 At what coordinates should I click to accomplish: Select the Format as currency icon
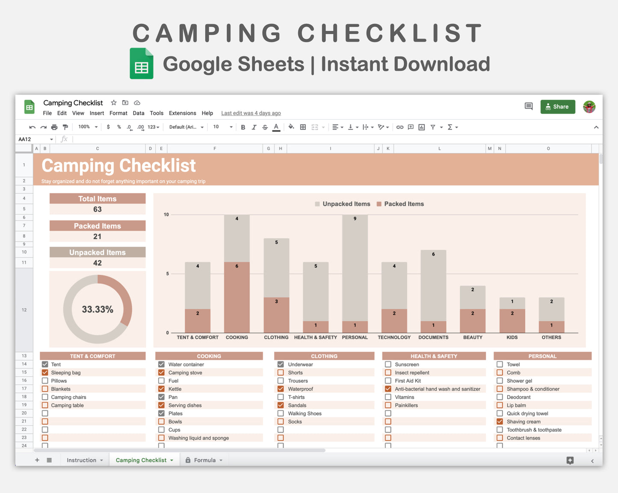(x=108, y=127)
